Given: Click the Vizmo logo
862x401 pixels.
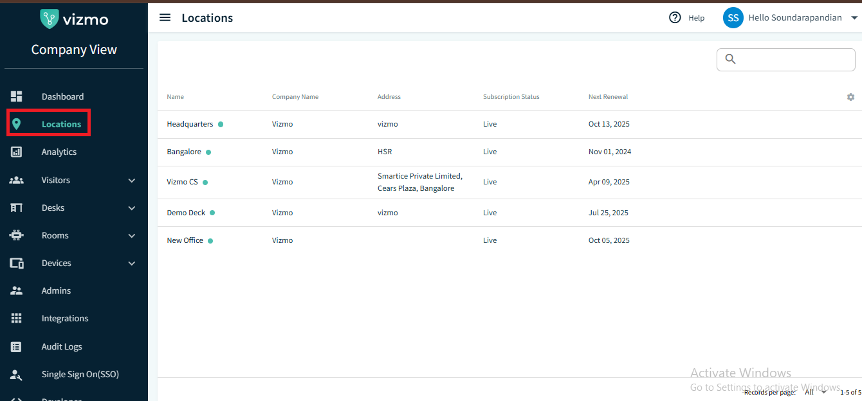Looking at the screenshot, I should click(74, 19).
